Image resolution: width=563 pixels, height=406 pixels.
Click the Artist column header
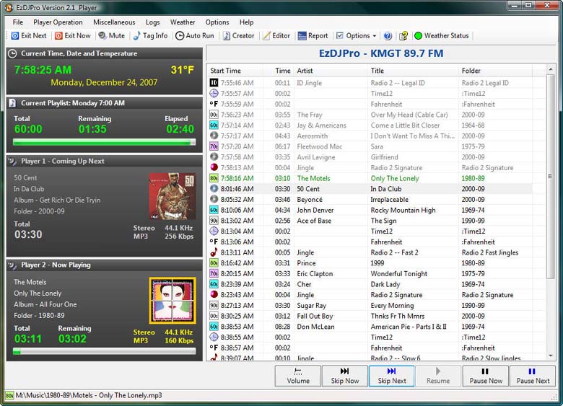point(331,71)
